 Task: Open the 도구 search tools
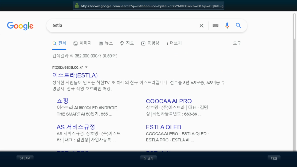coord(237,43)
